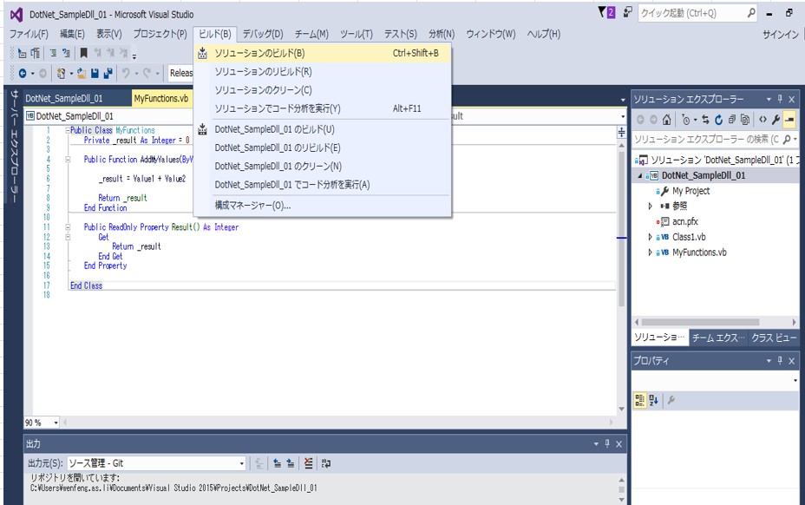
Task: Open Properties using the wrench icon in Solution Explorer
Action: pos(777,120)
